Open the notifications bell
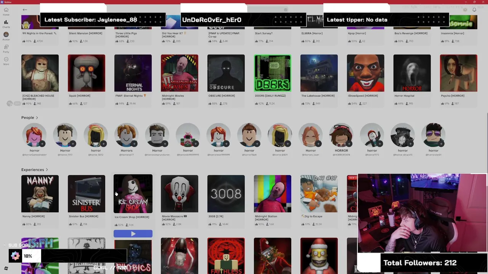The width and height of the screenshot is (488, 274). 474,10
